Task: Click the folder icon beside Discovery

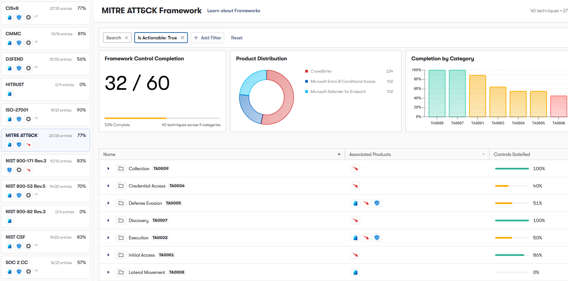Action: [121, 220]
